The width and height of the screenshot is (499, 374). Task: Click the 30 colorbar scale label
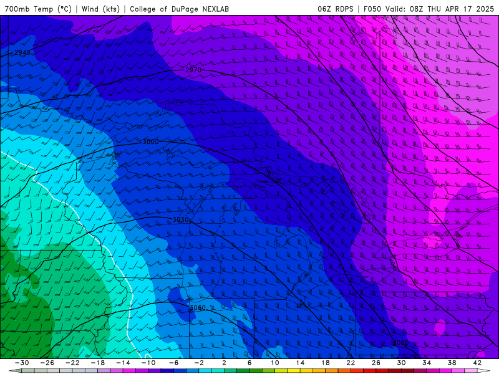[x=401, y=363]
